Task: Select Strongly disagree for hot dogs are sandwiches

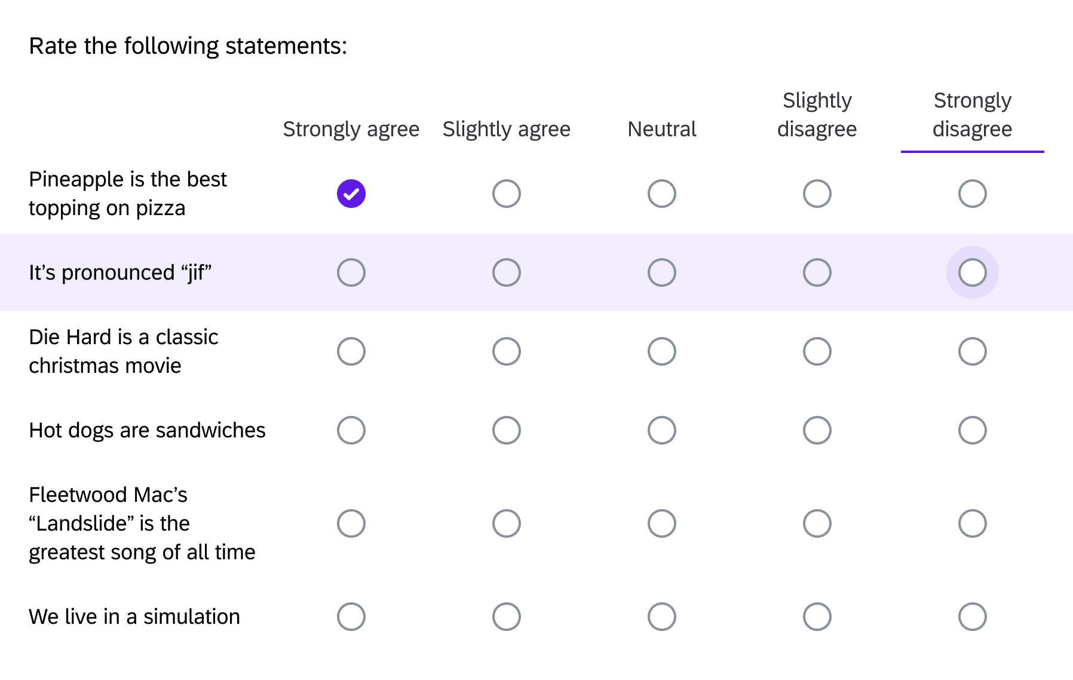Action: click(973, 430)
